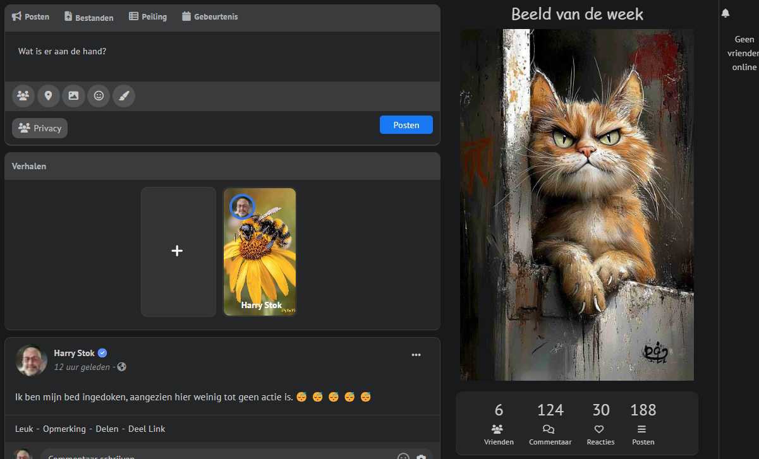Select the Gebeurtenis tab
The image size is (759, 459).
point(209,17)
